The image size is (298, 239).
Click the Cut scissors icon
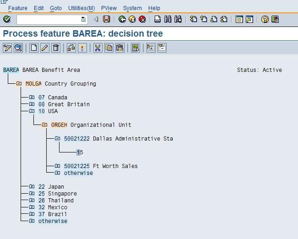(98, 48)
